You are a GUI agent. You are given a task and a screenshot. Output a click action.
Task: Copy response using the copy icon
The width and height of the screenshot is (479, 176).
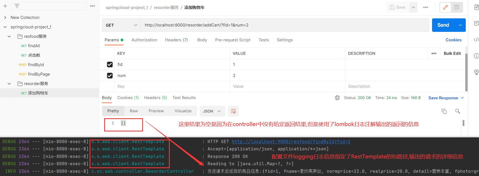pyautogui.click(x=444, y=111)
